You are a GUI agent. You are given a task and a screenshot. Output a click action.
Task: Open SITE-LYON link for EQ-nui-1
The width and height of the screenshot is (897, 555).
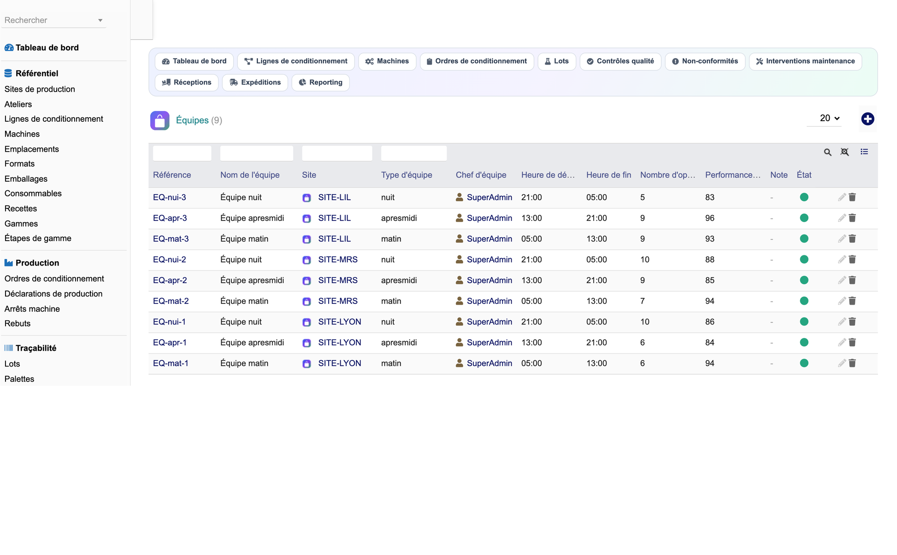coord(339,322)
